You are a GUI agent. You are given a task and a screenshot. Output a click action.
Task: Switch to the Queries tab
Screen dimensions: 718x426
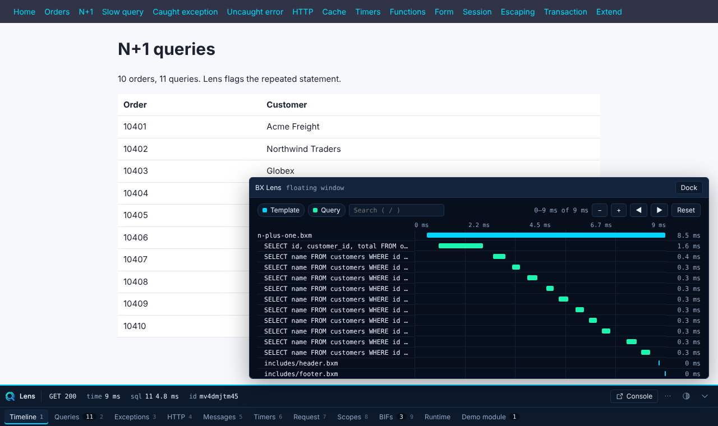tap(79, 417)
